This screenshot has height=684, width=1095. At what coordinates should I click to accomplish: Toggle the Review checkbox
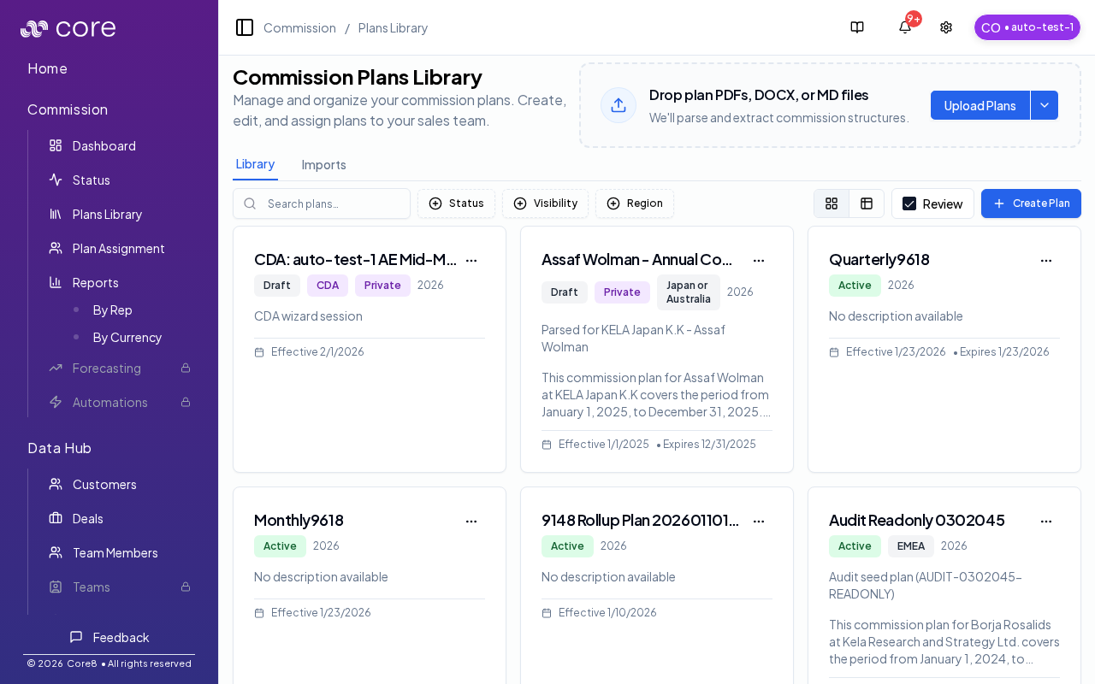[x=909, y=203]
